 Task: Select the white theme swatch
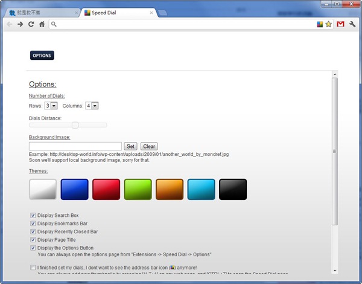pyautogui.click(x=43, y=189)
